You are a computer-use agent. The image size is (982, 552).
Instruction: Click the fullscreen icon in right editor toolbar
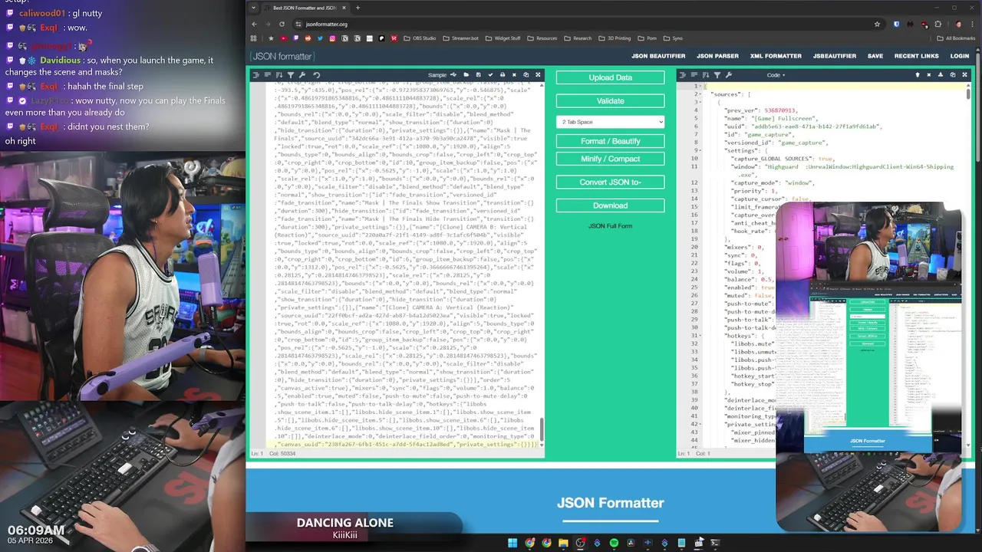point(964,75)
